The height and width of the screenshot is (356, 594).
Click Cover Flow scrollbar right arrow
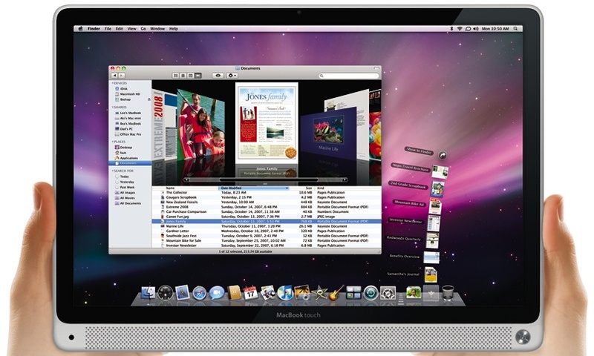344,179
